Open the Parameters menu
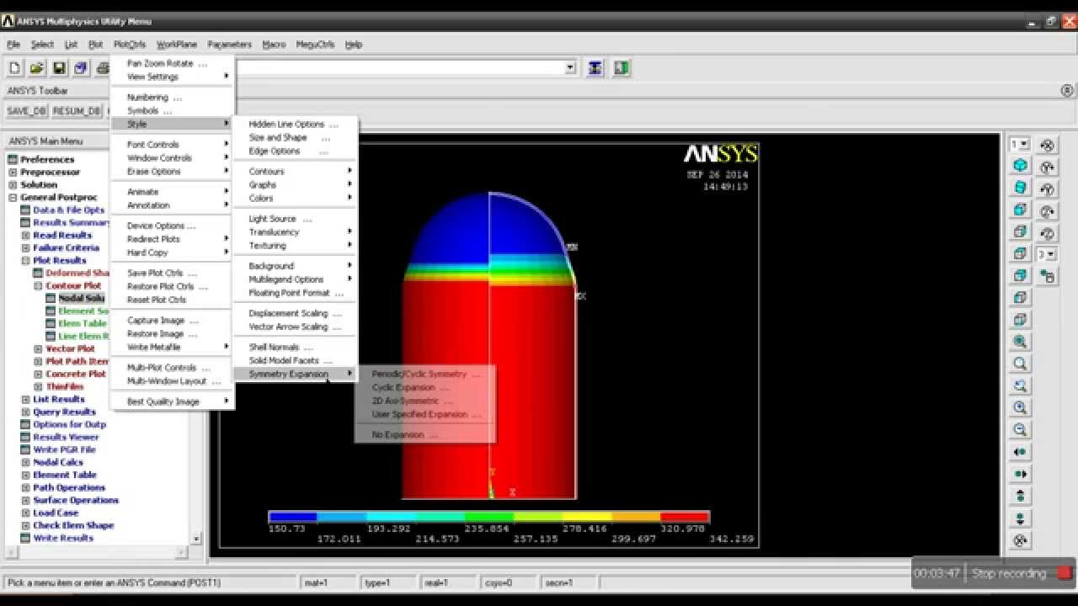The height and width of the screenshot is (606, 1078). coord(230,45)
